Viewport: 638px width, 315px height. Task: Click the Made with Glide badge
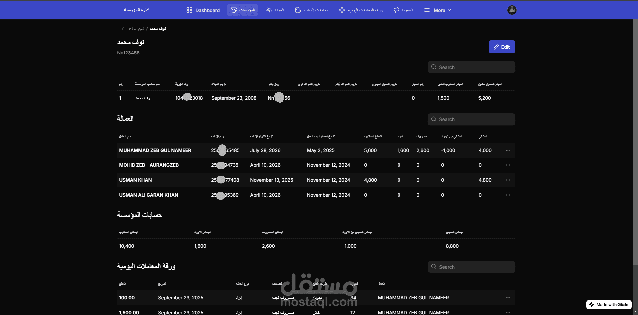[609, 304]
